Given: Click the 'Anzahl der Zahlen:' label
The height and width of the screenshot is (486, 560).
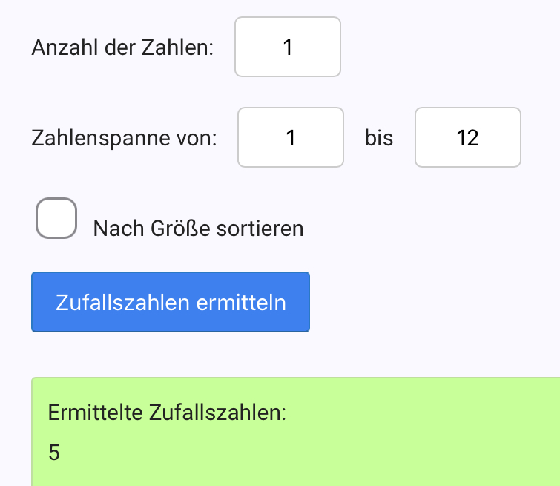Looking at the screenshot, I should point(122,48).
